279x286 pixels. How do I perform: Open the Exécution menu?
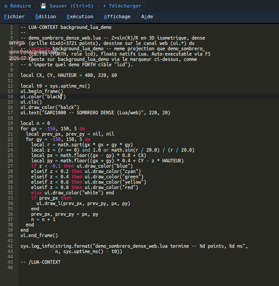[80, 16]
